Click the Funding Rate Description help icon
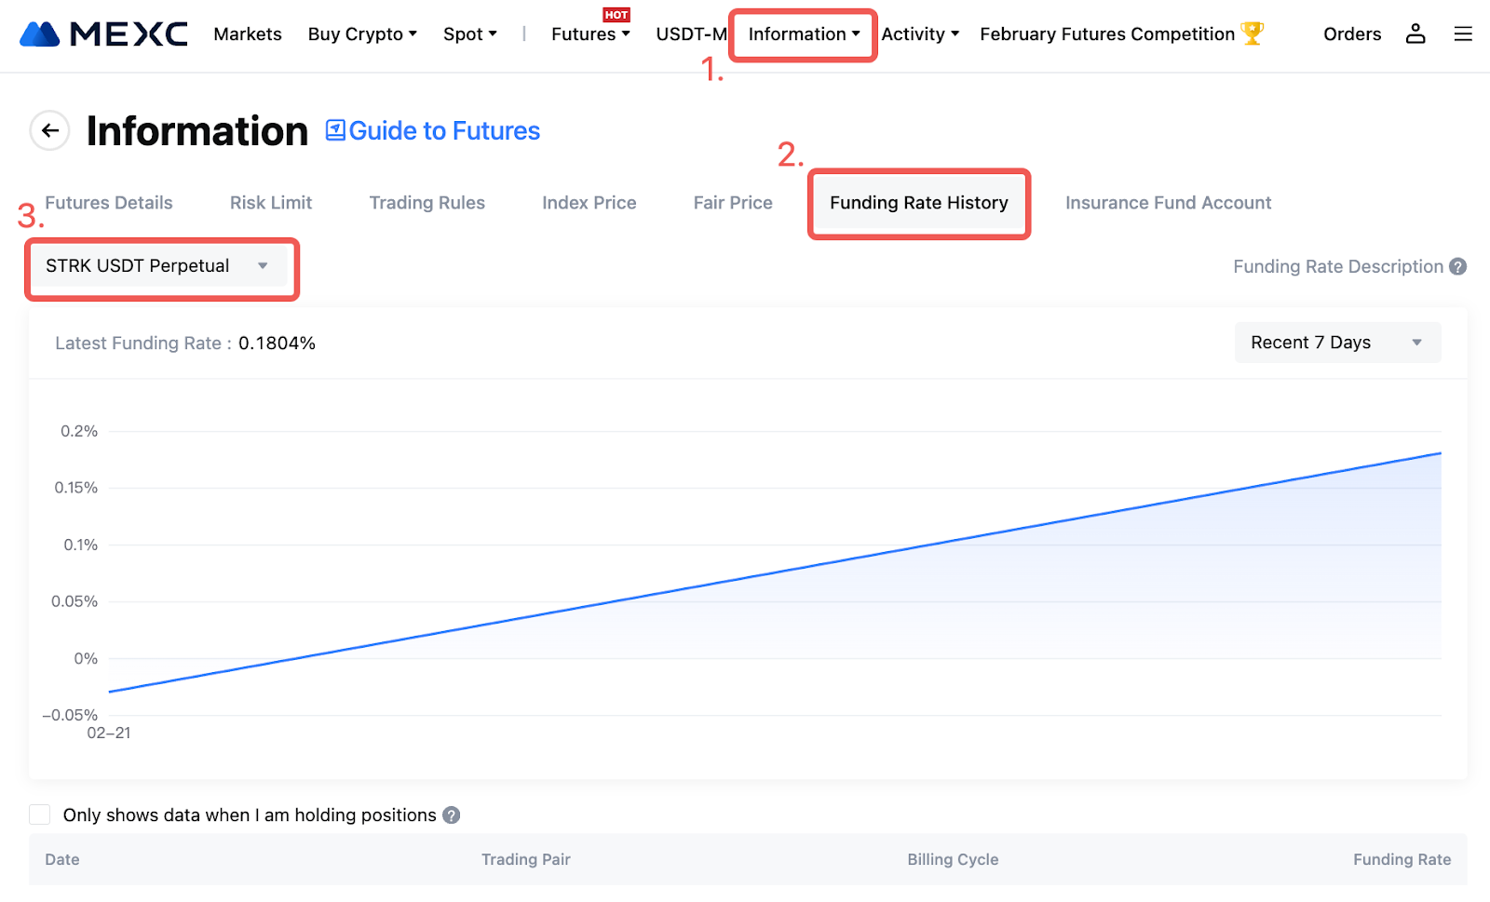Viewport: 1490px width, 902px height. point(1458,267)
